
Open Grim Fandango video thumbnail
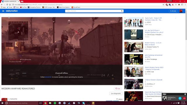point(134,59)
